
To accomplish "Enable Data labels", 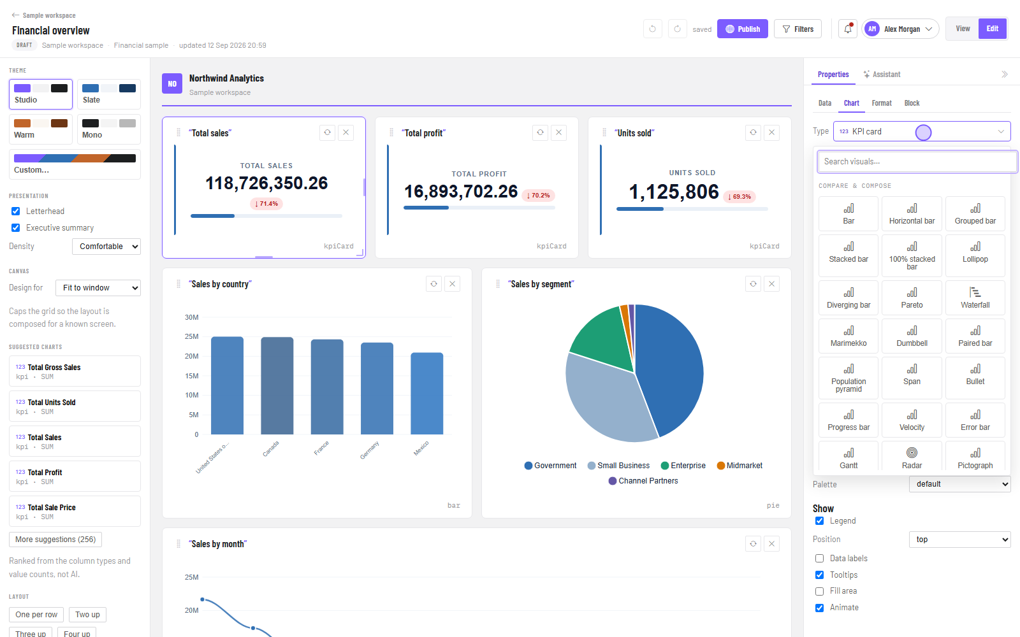I will (820, 559).
